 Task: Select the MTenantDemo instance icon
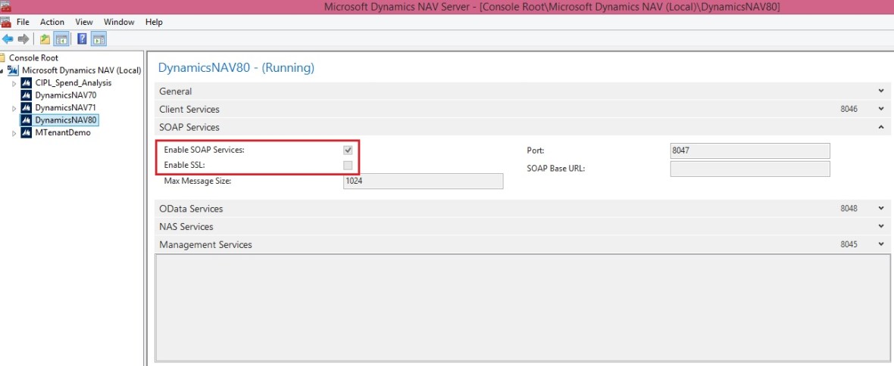[26, 132]
